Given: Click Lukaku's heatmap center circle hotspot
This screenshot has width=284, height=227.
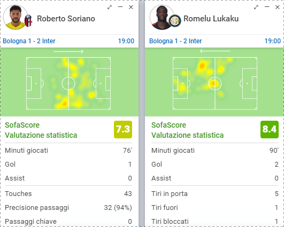Looking at the screenshot, I should pyautogui.click(x=215, y=83).
